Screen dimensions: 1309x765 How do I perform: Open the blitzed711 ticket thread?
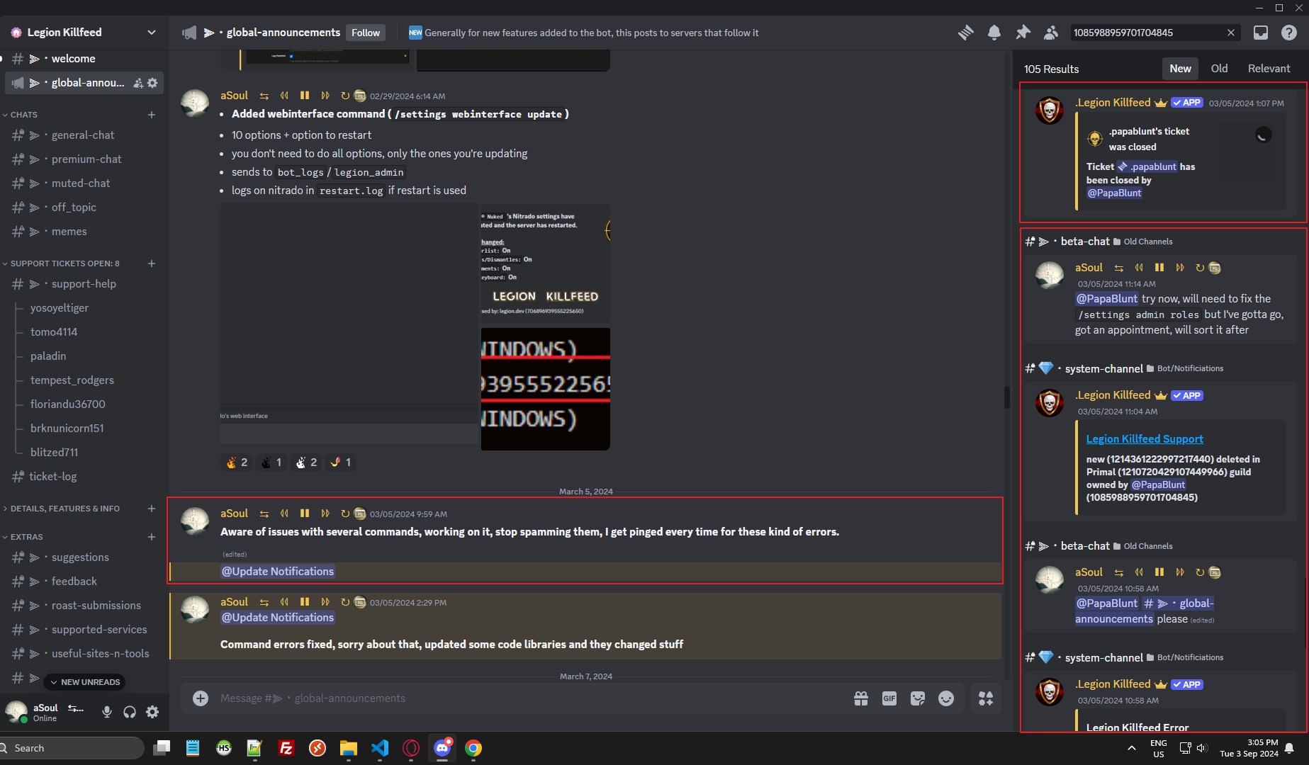55,453
